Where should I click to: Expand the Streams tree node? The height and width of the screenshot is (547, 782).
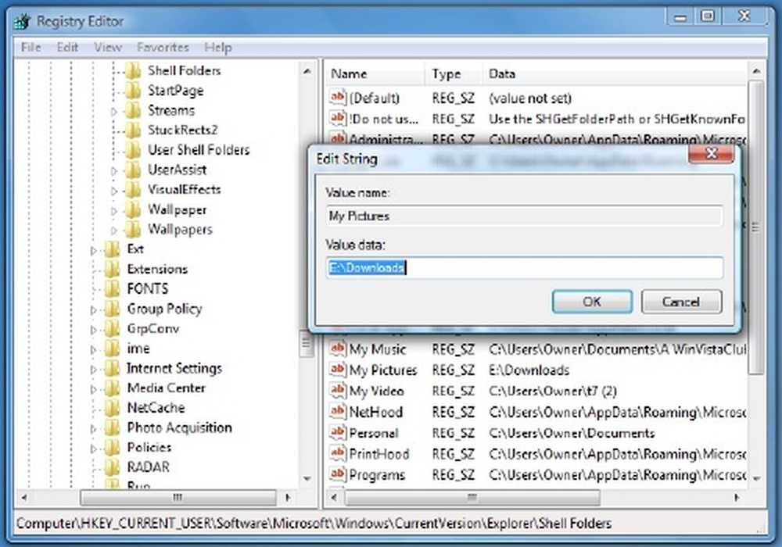[x=113, y=112]
